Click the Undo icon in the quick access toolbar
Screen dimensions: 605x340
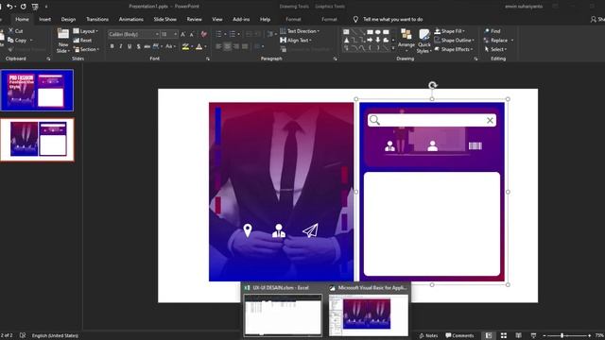pyautogui.click(x=9, y=7)
